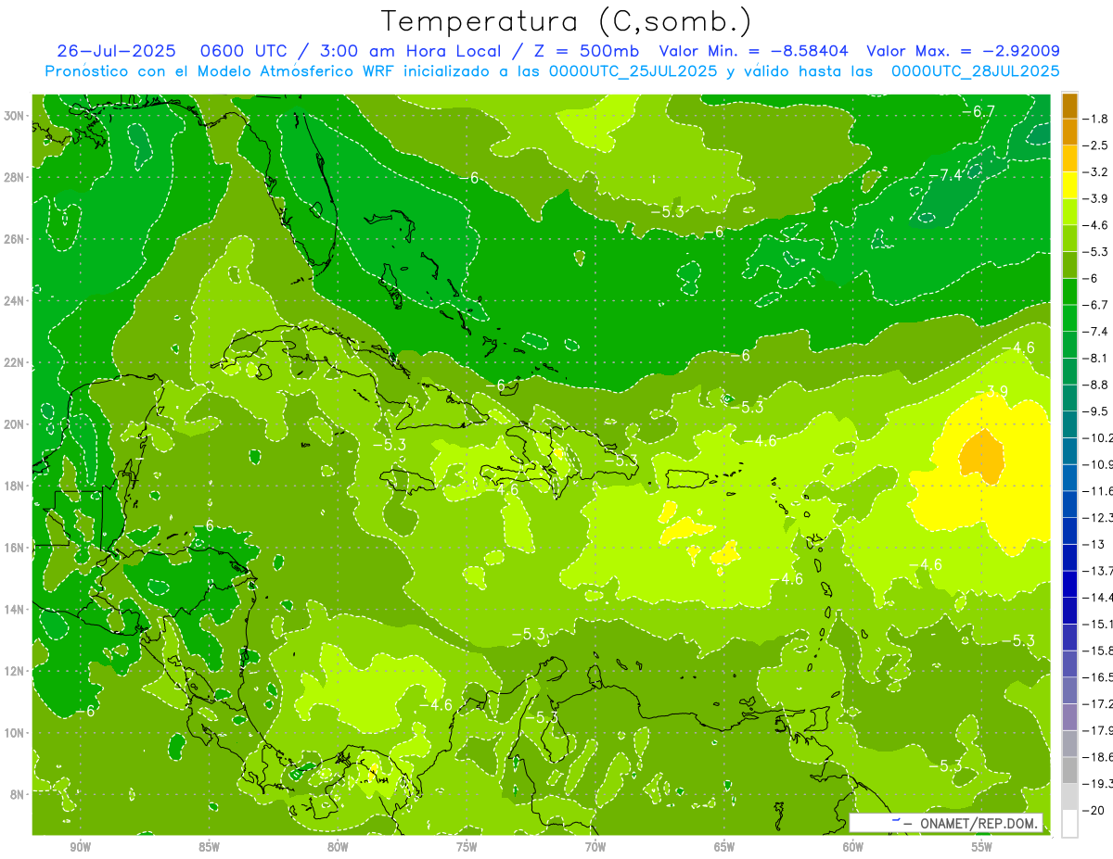Image resolution: width=1113 pixels, height=859 pixels.
Task: Click the -9.5 colorbar legend value
Action: [1095, 411]
